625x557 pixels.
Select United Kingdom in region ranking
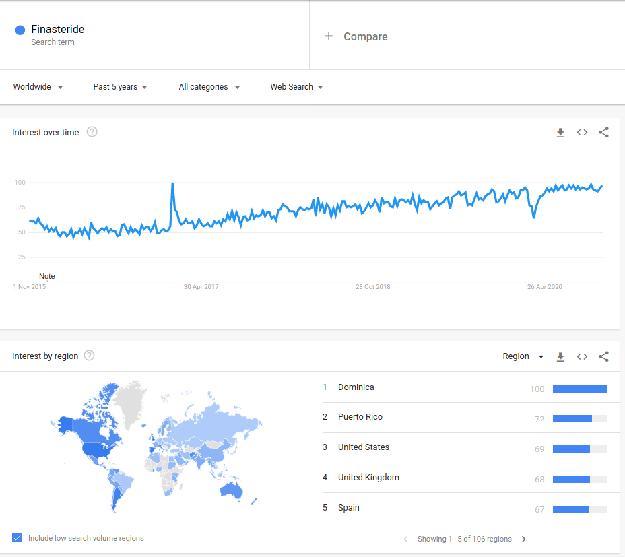pyautogui.click(x=368, y=478)
